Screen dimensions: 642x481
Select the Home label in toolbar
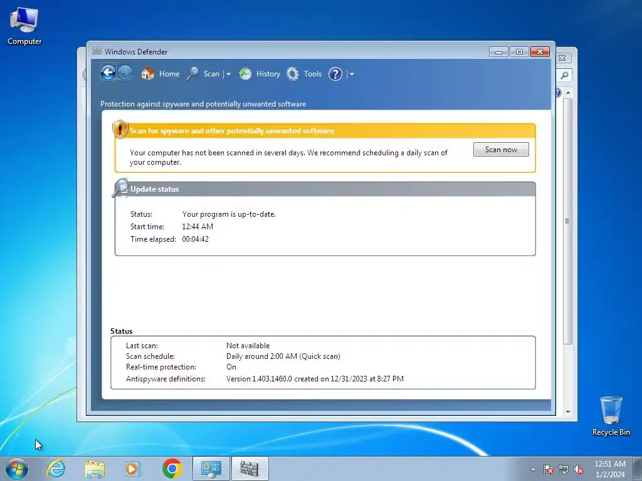169,74
